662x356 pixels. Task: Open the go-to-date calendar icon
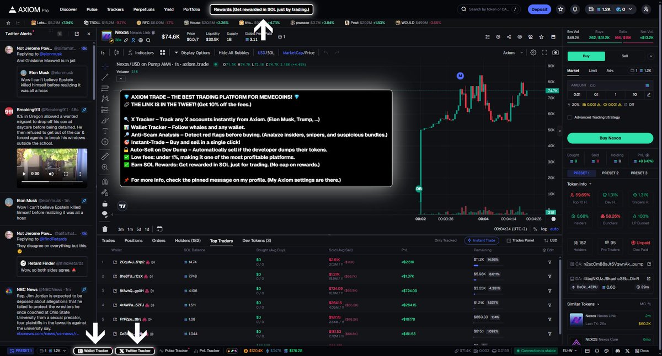[159, 229]
